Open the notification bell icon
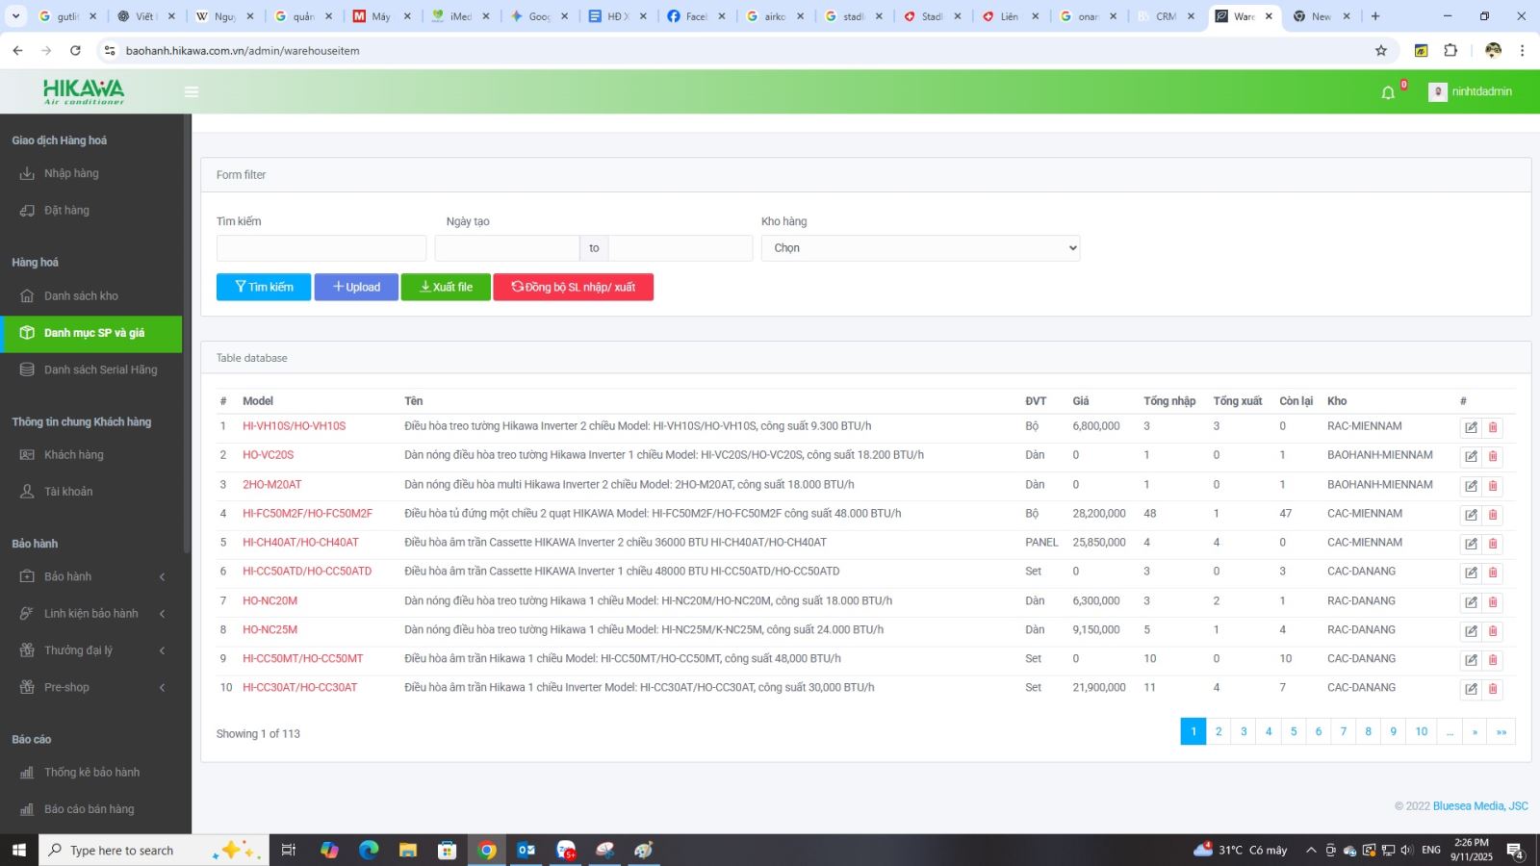The height and width of the screenshot is (866, 1540). 1388,92
